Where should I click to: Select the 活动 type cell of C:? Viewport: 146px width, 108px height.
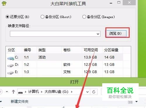tap(42, 57)
